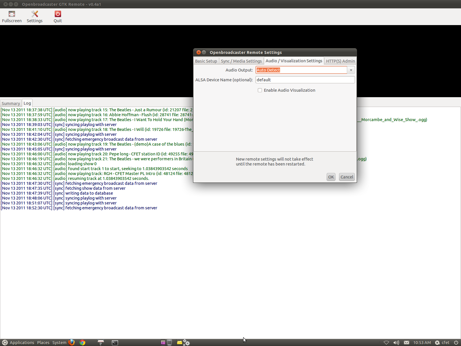Image resolution: width=461 pixels, height=346 pixels.
Task: Click the ALSA Device Name input field
Action: point(305,80)
